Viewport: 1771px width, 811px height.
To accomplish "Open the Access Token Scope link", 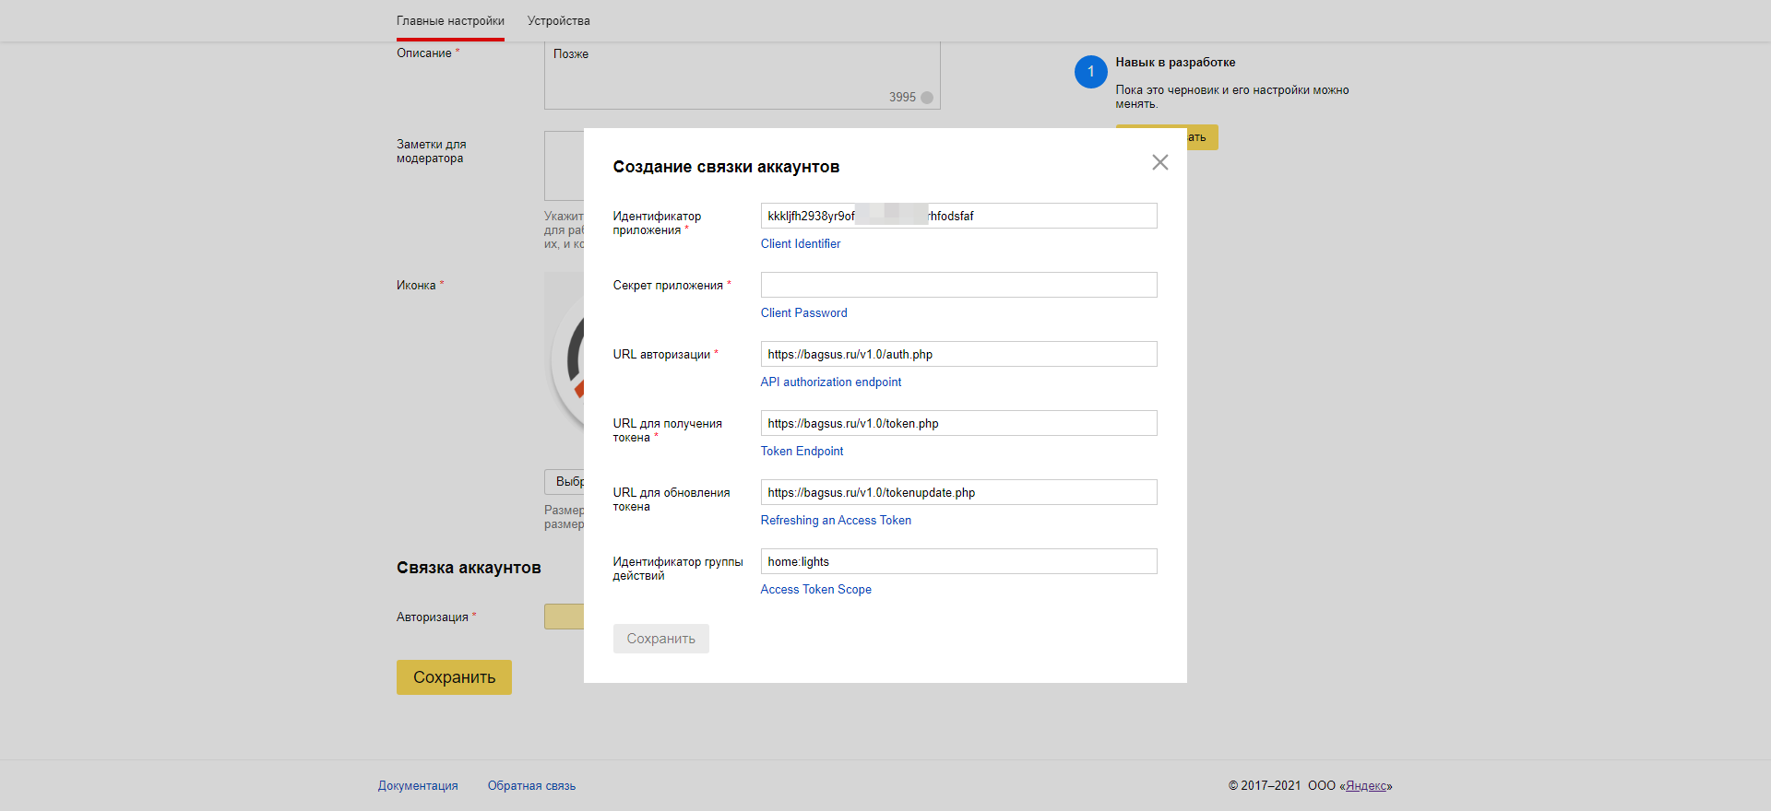I will coord(815,590).
